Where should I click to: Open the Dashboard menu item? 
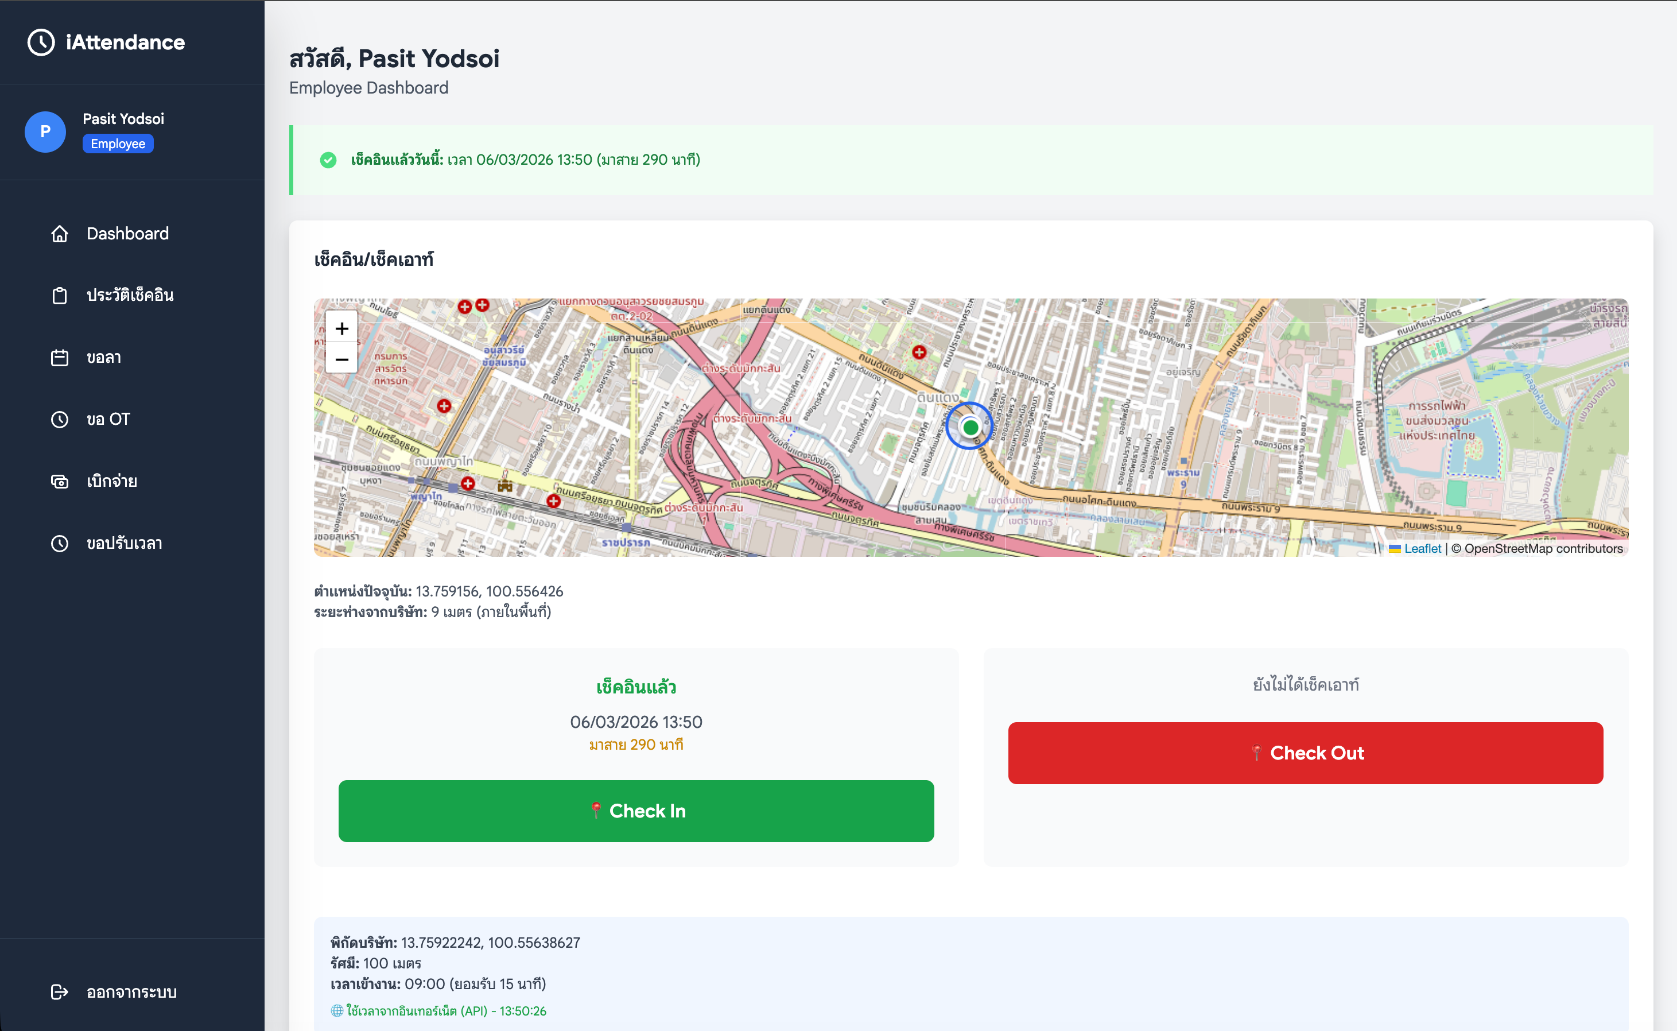point(127,234)
